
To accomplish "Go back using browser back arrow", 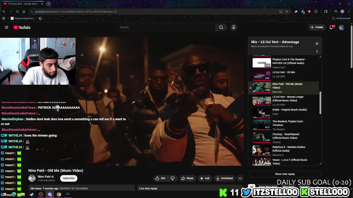I will [4, 12].
